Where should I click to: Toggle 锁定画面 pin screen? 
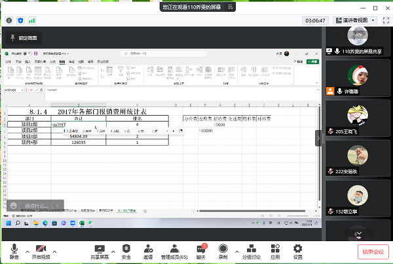click(x=24, y=39)
